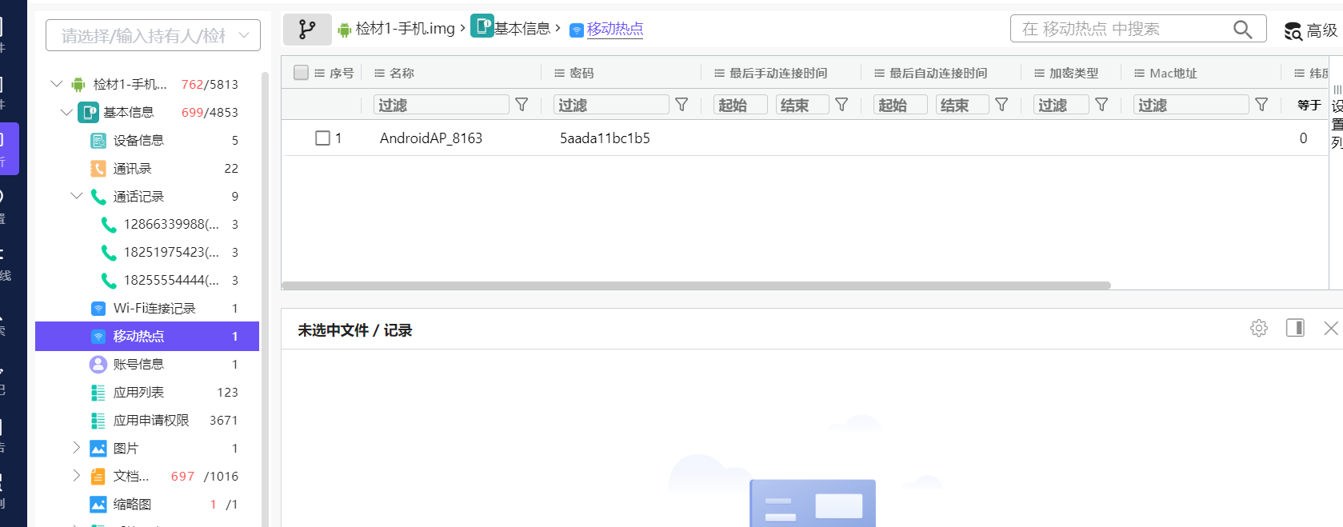Open 应用申请权限 tree item
The height and width of the screenshot is (527, 1343).
(151, 421)
